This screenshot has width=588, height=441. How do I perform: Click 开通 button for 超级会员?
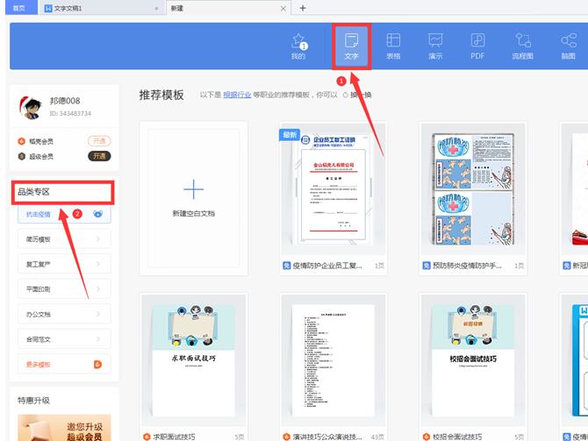click(99, 156)
